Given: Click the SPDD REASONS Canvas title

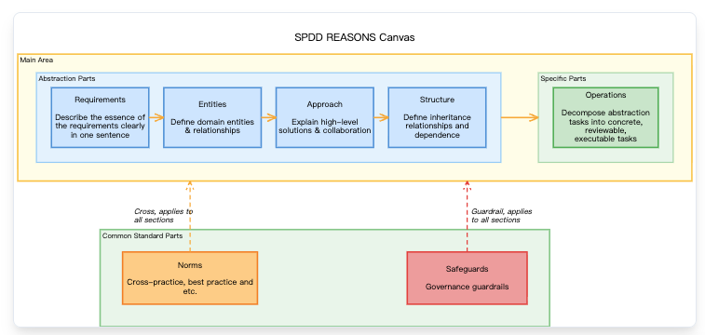Looking at the screenshot, I should (354, 38).
